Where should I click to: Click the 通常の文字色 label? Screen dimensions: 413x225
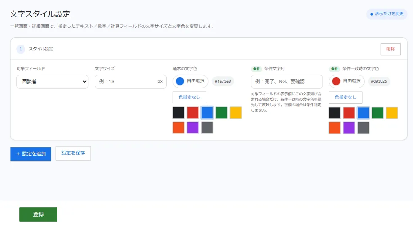click(185, 68)
